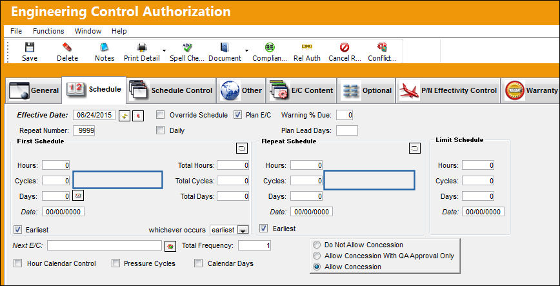The height and width of the screenshot is (286, 560).
Task: Click the Repeat Schedule Days field
Action: coord(306,196)
